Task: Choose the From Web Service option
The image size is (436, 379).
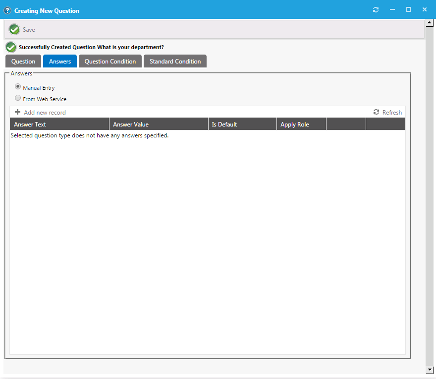Action: (x=18, y=98)
